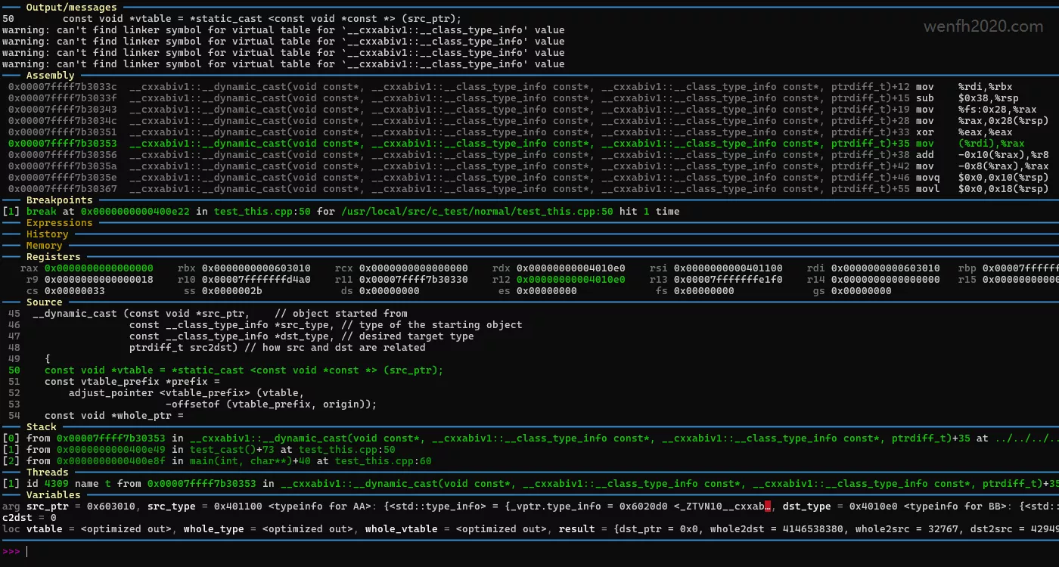Select the Variables section header

pos(53,495)
